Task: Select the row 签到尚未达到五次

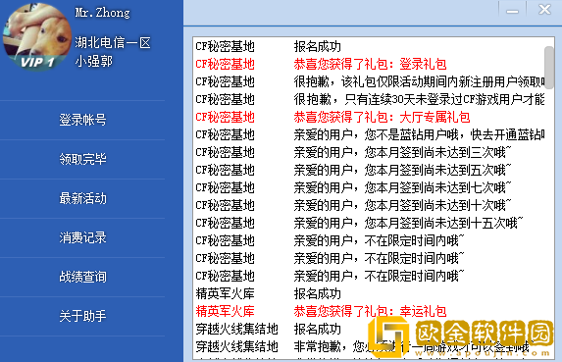Action: (369, 170)
